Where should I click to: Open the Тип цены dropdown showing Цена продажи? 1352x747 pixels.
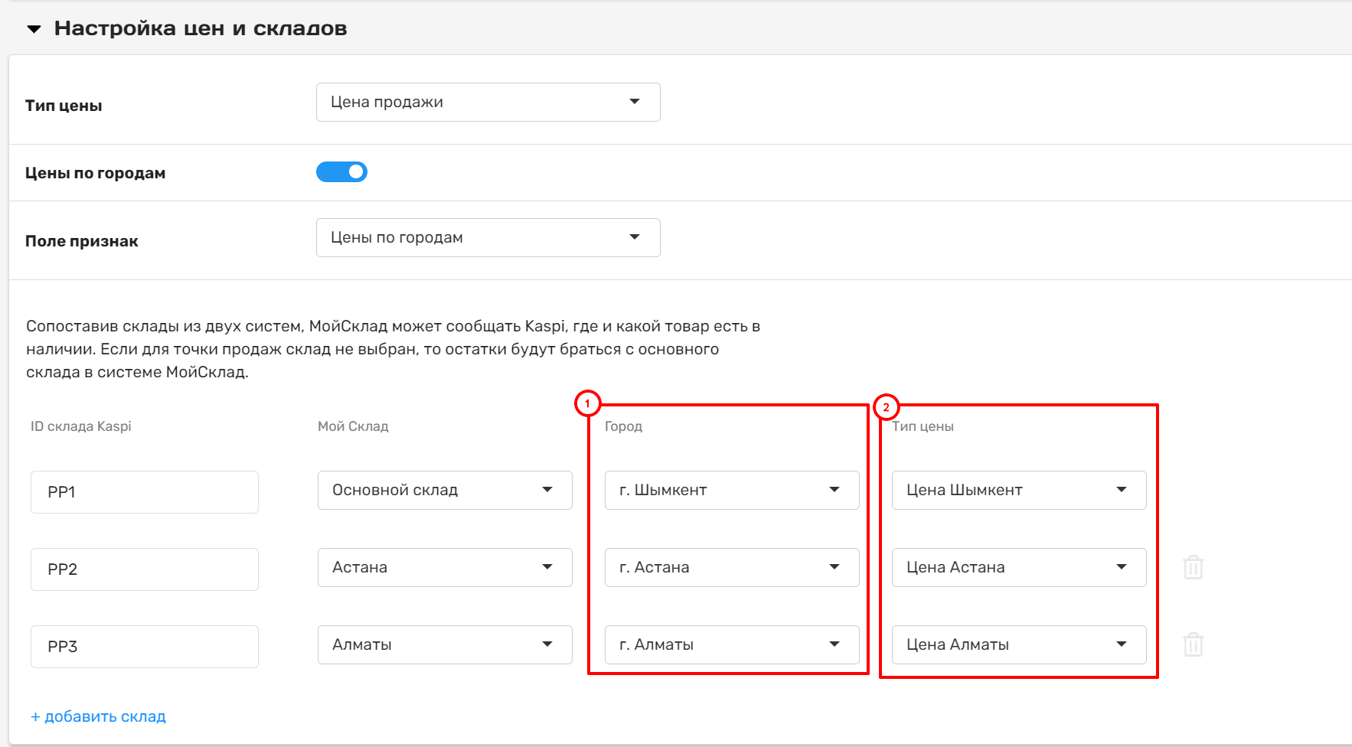[x=488, y=102]
